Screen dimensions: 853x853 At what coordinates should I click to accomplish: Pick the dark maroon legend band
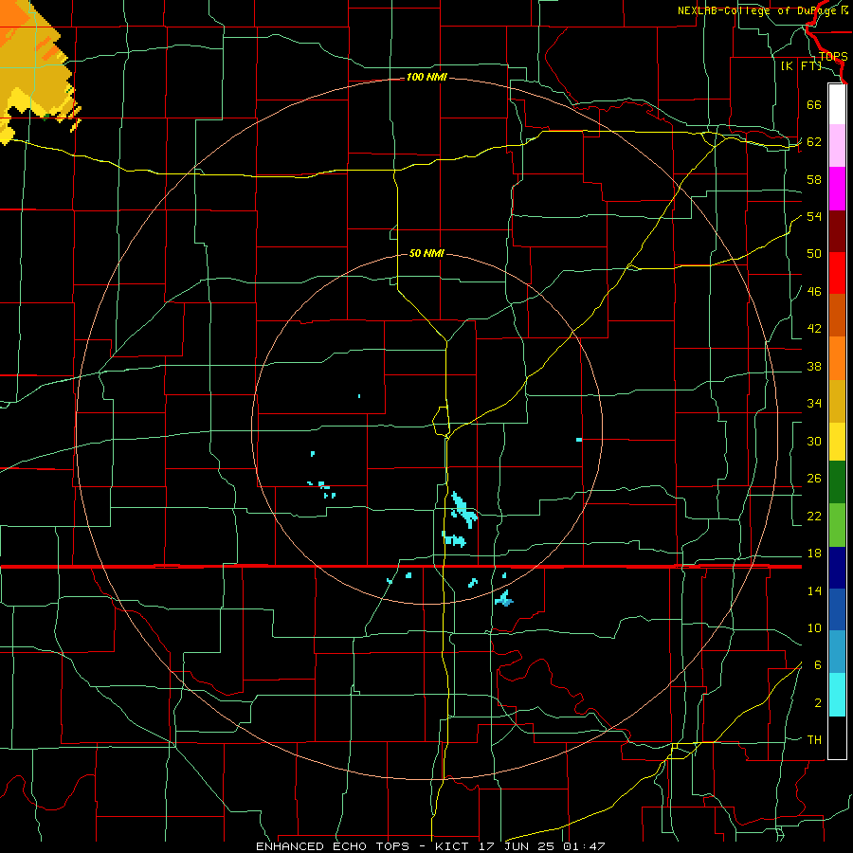pyautogui.click(x=837, y=231)
